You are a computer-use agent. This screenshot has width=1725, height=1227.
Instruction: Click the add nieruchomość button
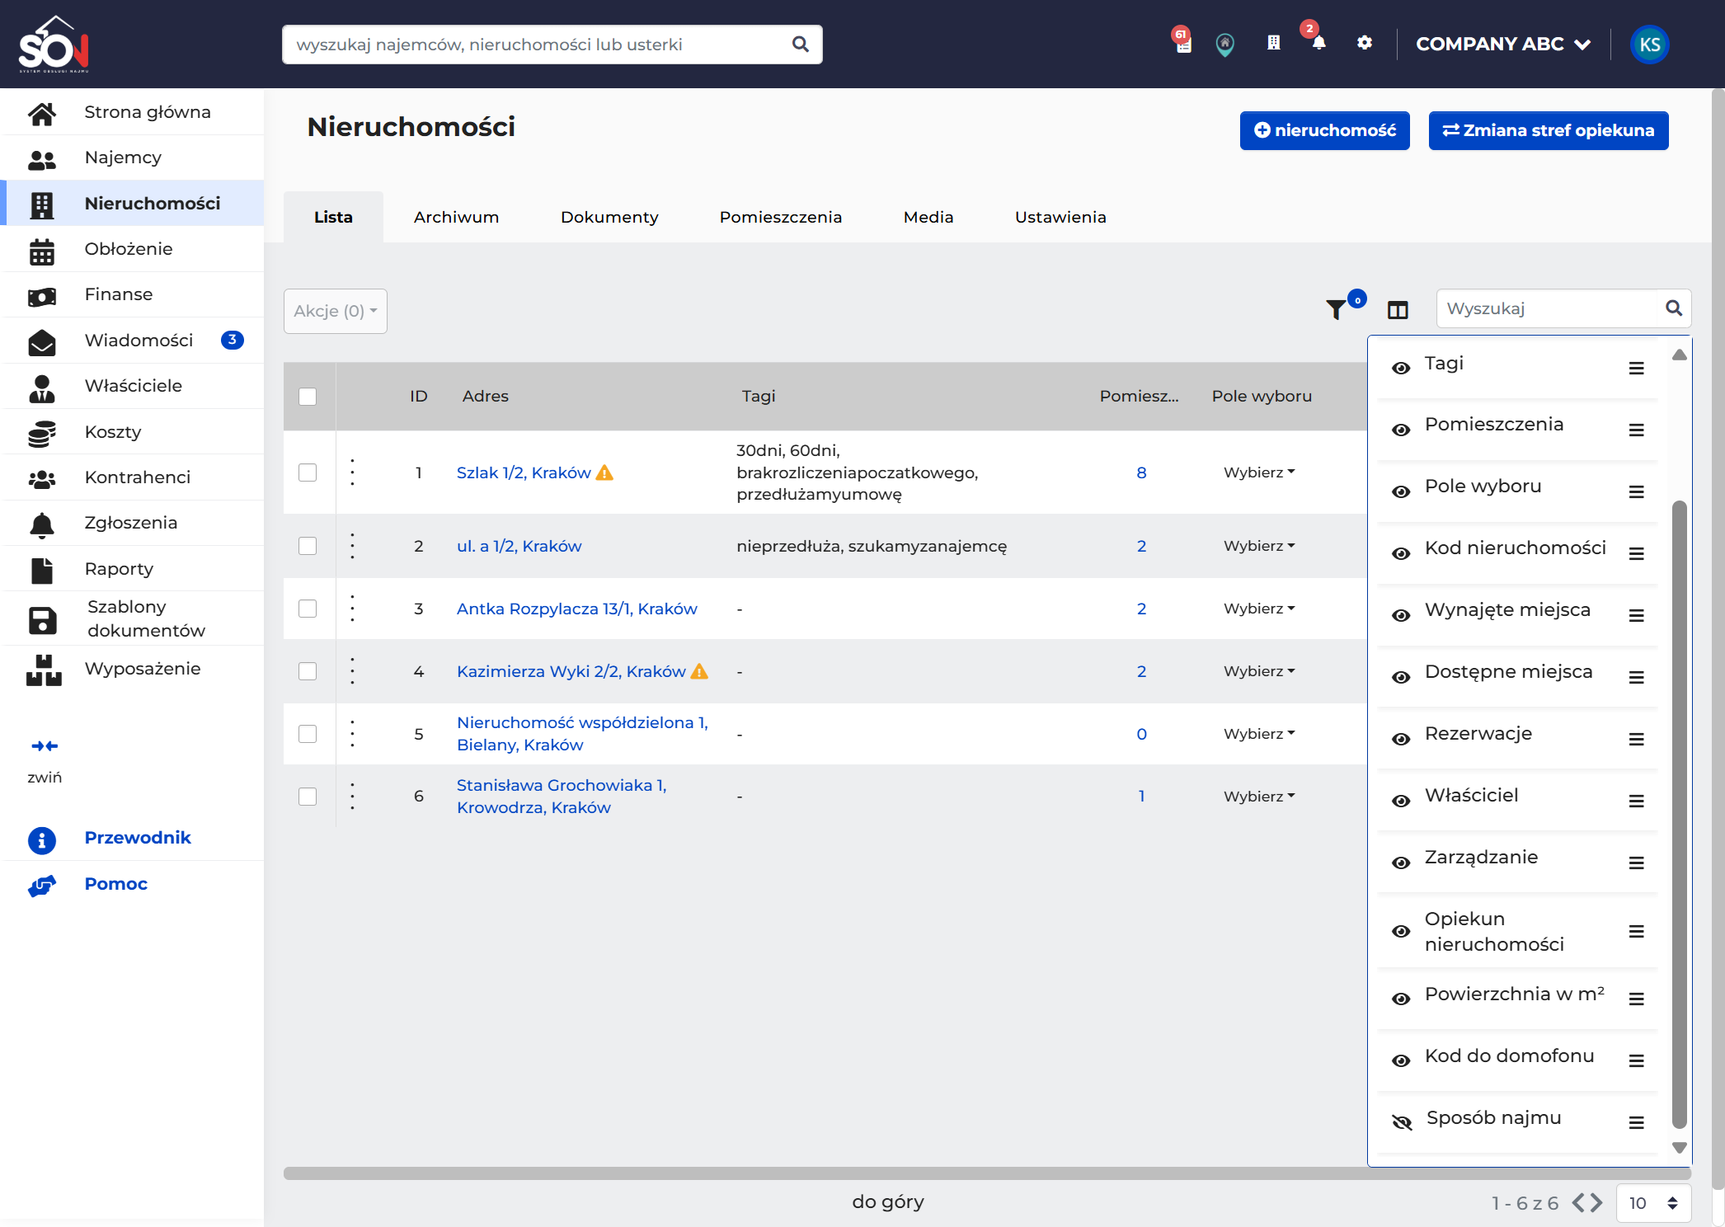pos(1325,130)
